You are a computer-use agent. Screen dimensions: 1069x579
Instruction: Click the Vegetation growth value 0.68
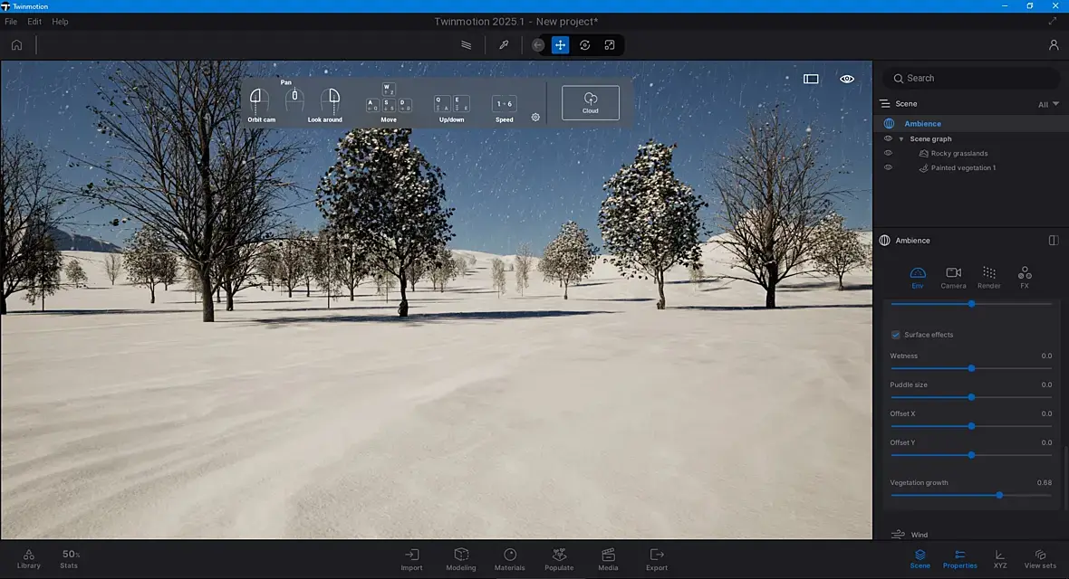tap(1044, 483)
